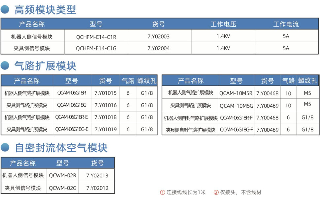The height and width of the screenshot is (205, 320).
Task: Select item number 7.Y01019
Action: 106,129
